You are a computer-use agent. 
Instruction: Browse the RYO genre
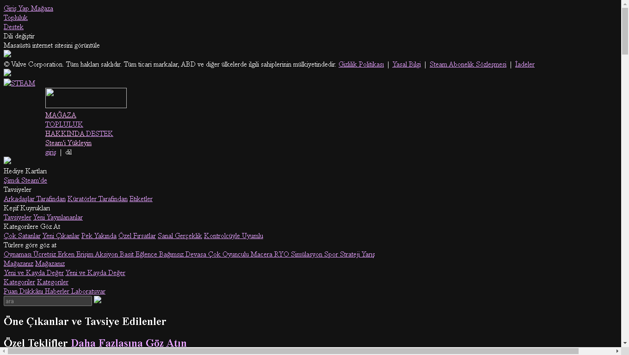pyautogui.click(x=282, y=254)
